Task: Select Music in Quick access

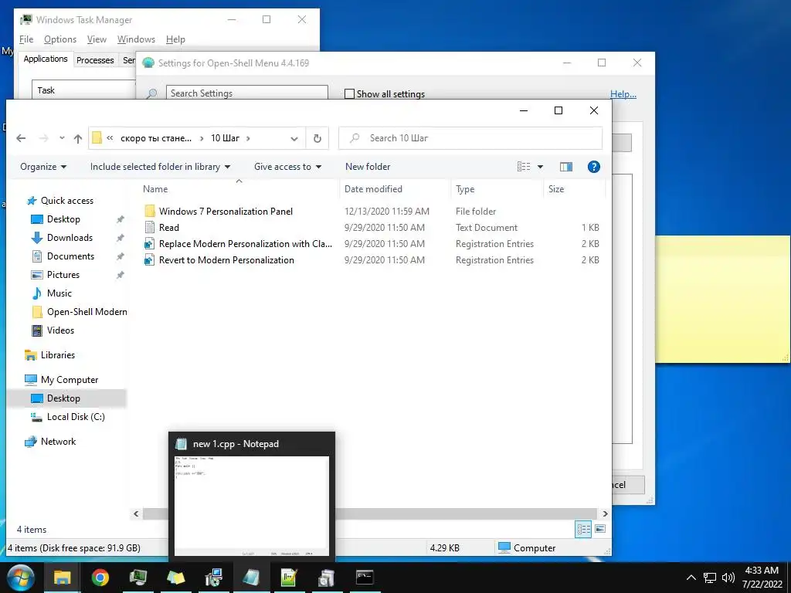Action: pos(59,293)
